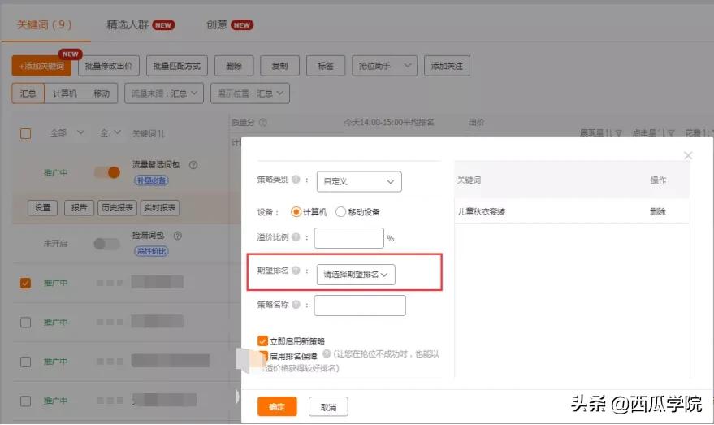Image resolution: width=714 pixels, height=425 pixels.
Task: Click the help icon next to 期望排名
Action: click(296, 271)
